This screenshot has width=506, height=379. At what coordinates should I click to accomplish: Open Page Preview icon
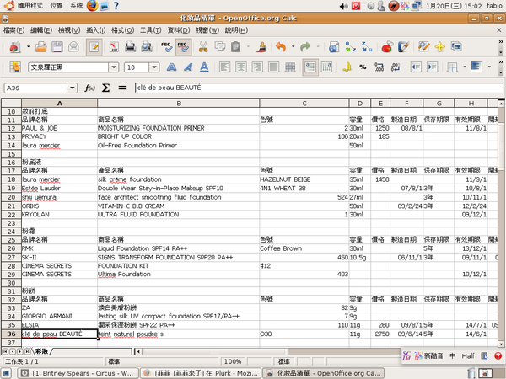(147, 47)
